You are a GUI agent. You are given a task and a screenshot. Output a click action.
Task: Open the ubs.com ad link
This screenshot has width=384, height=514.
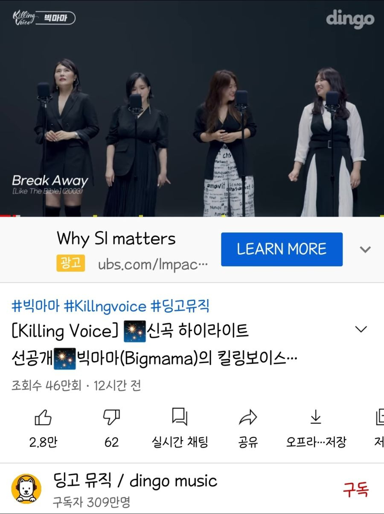(x=153, y=264)
